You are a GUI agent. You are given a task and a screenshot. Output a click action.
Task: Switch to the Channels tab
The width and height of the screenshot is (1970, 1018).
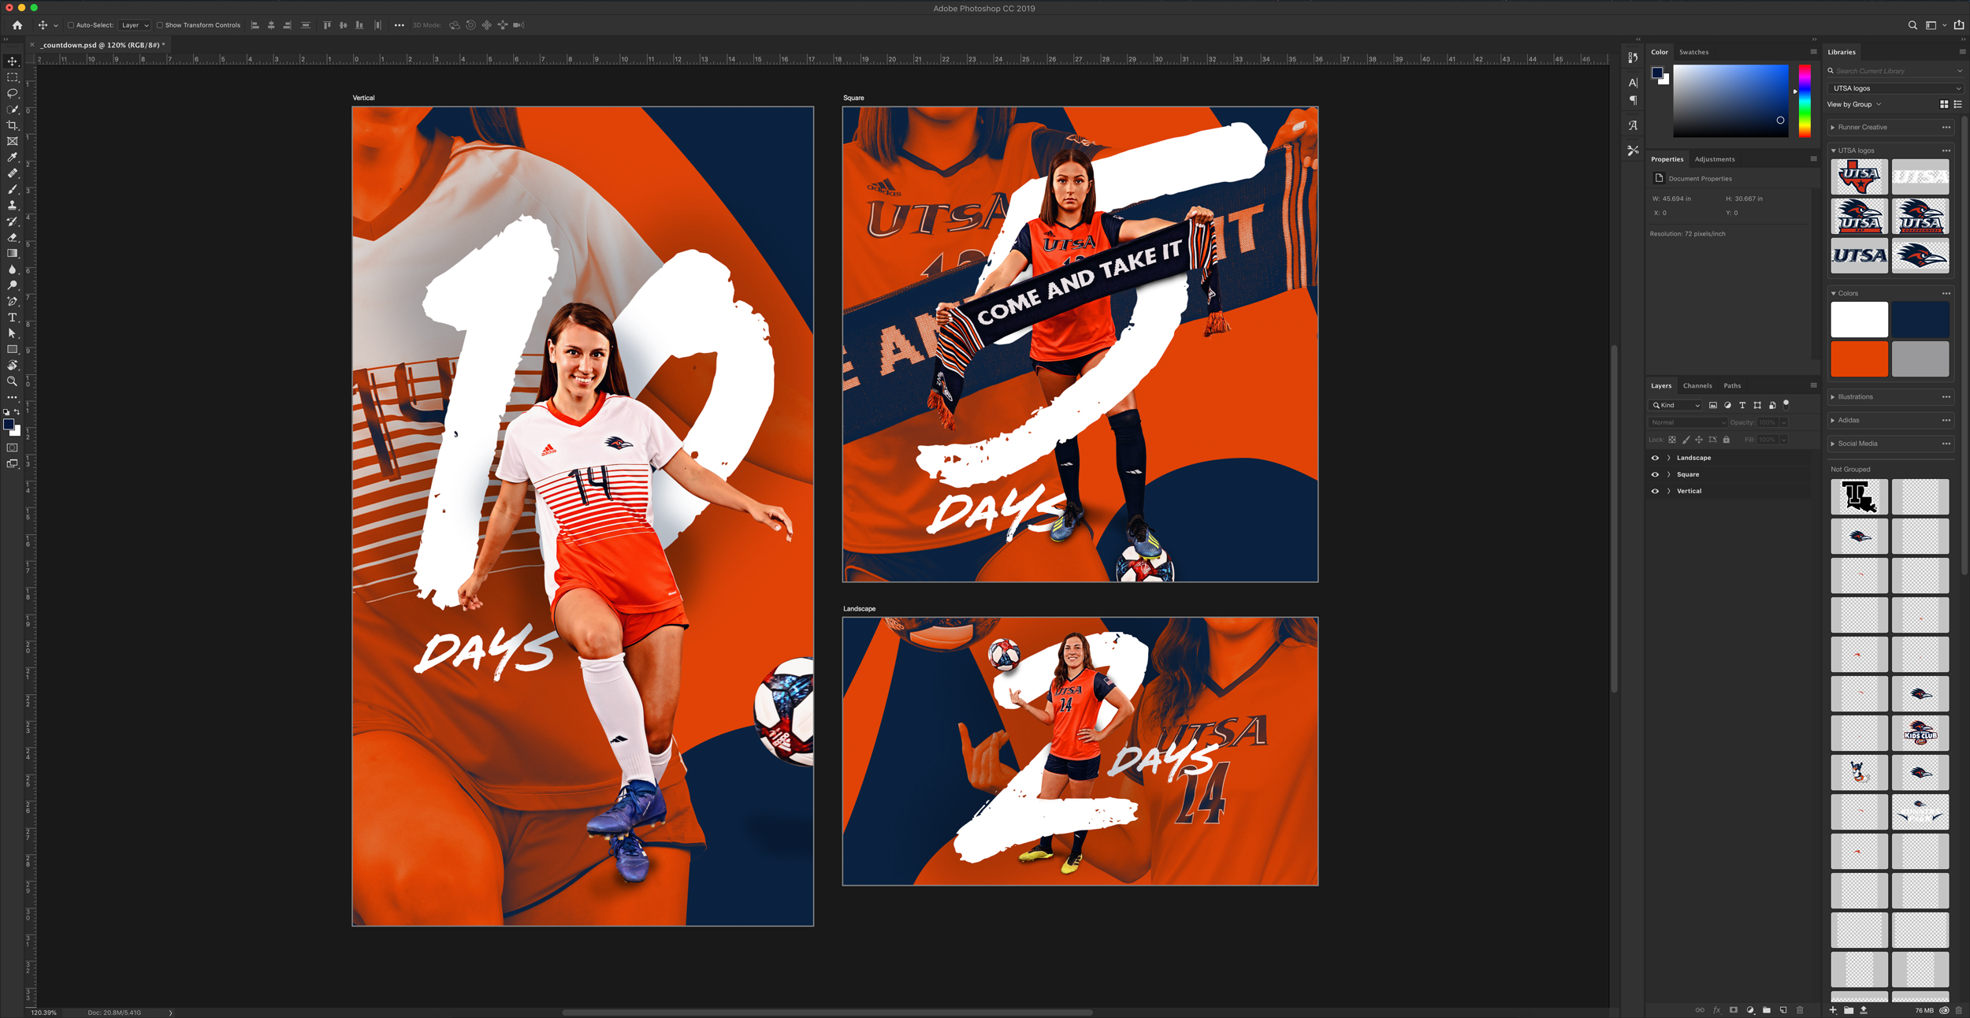[1697, 386]
